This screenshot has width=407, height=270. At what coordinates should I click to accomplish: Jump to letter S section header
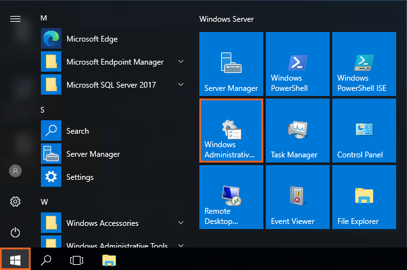(x=43, y=110)
